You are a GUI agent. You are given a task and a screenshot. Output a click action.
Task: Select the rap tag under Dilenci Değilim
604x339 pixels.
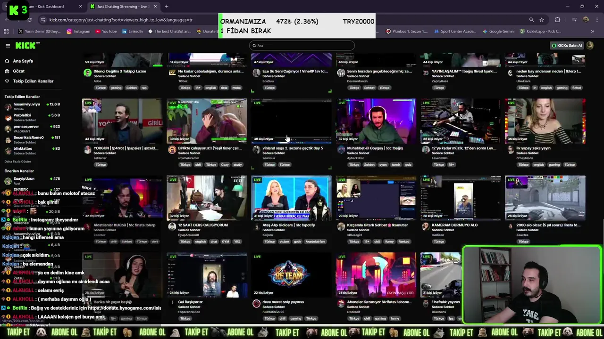click(144, 88)
